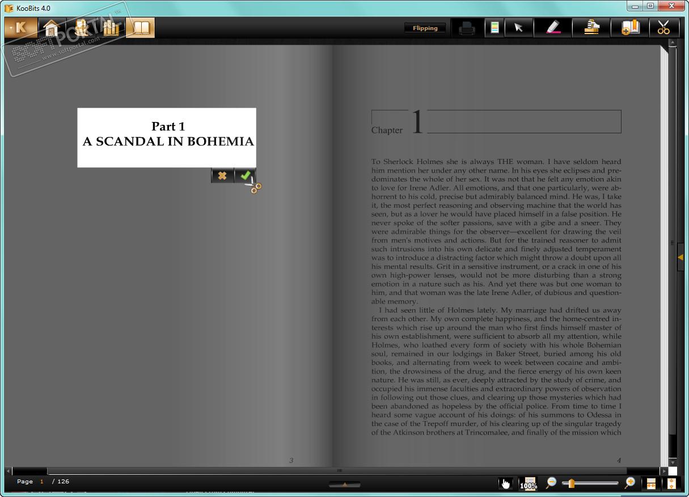Click the zoom slider handle
Viewport: 689px width, 497px height.
pyautogui.click(x=572, y=483)
